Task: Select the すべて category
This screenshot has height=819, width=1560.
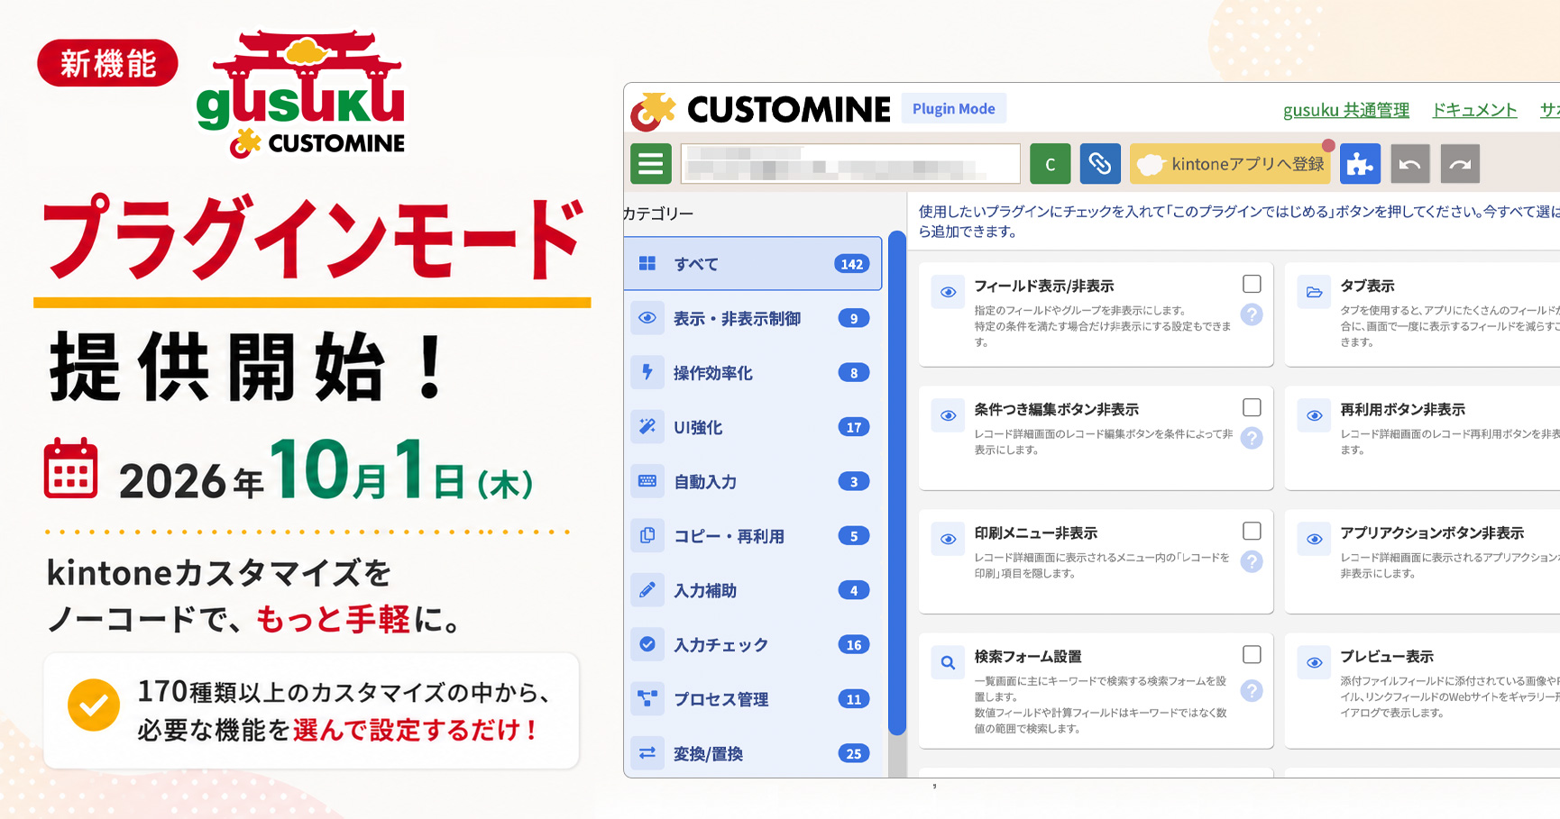Action: pos(753,263)
